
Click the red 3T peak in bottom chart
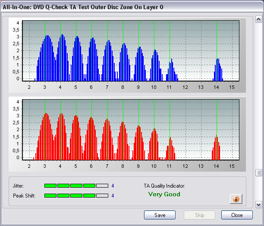pos(45,136)
